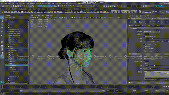The image size is (169, 95).
Task: Click the Maya logo icon
Action: tap(2, 83)
